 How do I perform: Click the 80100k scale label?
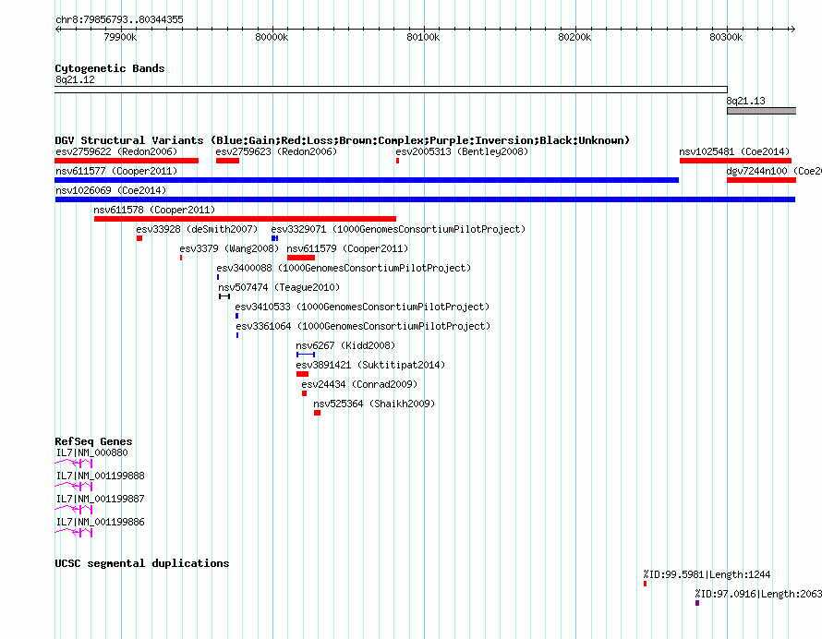tap(423, 37)
